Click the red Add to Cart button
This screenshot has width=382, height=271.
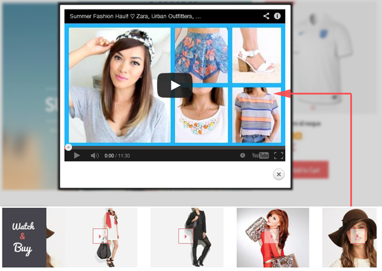click(310, 170)
